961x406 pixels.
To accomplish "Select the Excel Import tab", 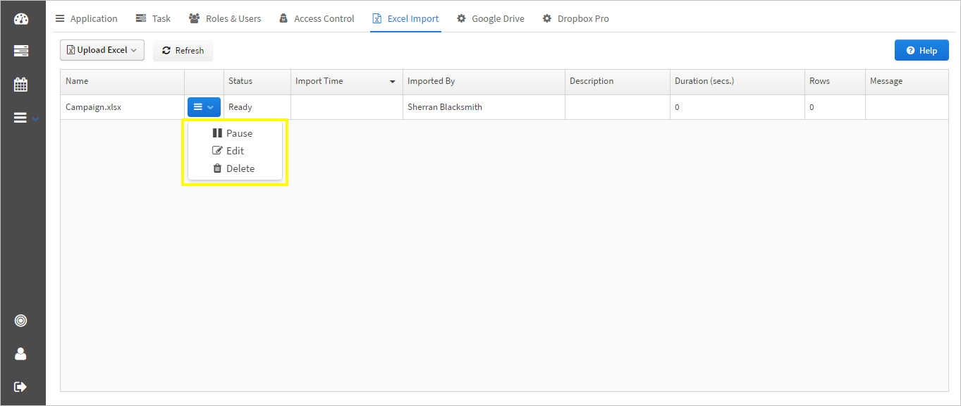I will pyautogui.click(x=405, y=18).
